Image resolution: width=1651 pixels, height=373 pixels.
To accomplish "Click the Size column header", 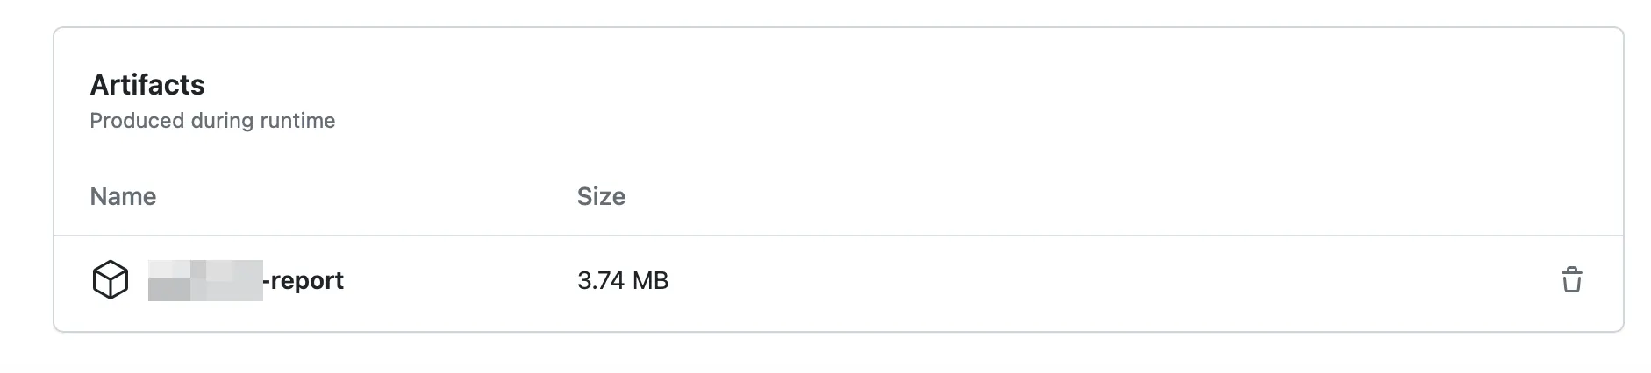I will (601, 196).
